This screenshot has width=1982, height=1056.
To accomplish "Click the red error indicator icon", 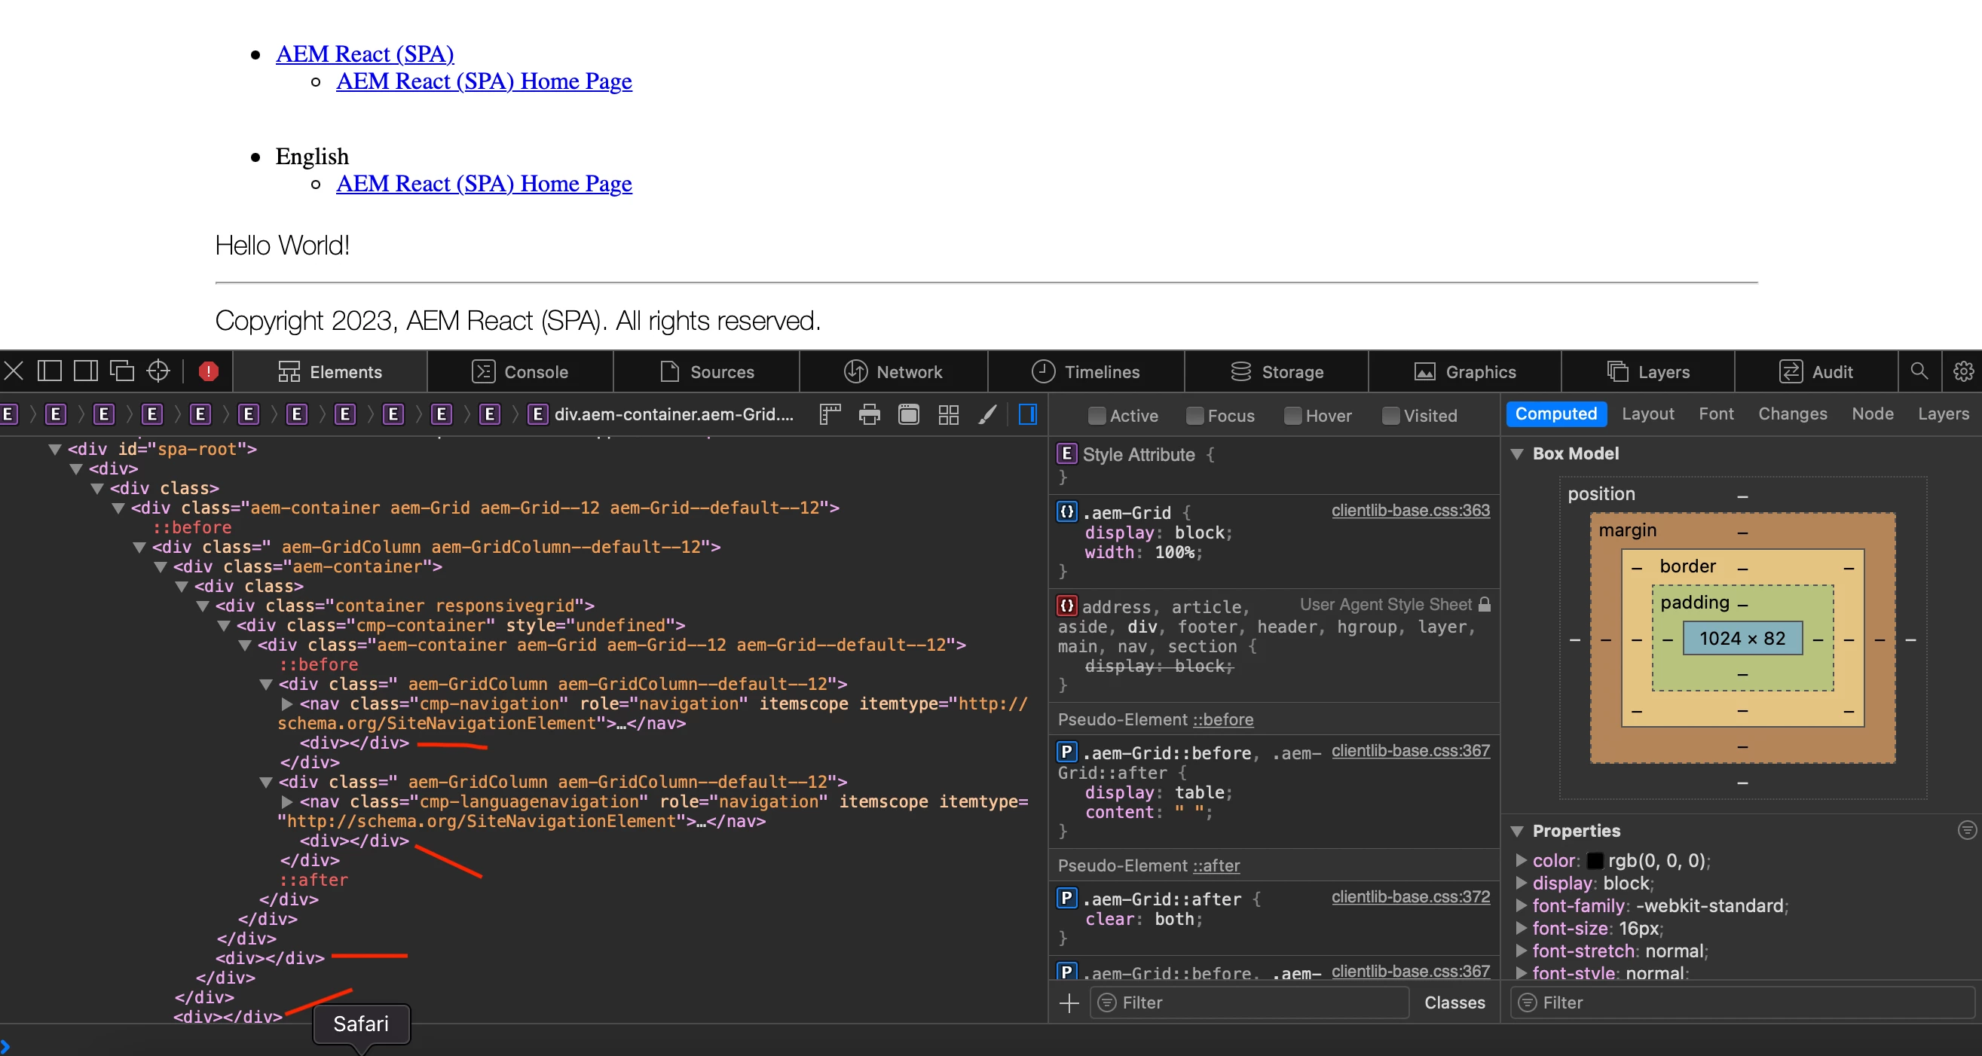I will (208, 371).
